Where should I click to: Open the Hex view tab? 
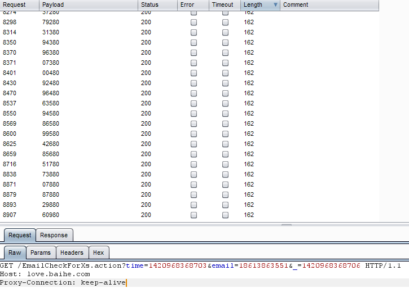point(99,252)
